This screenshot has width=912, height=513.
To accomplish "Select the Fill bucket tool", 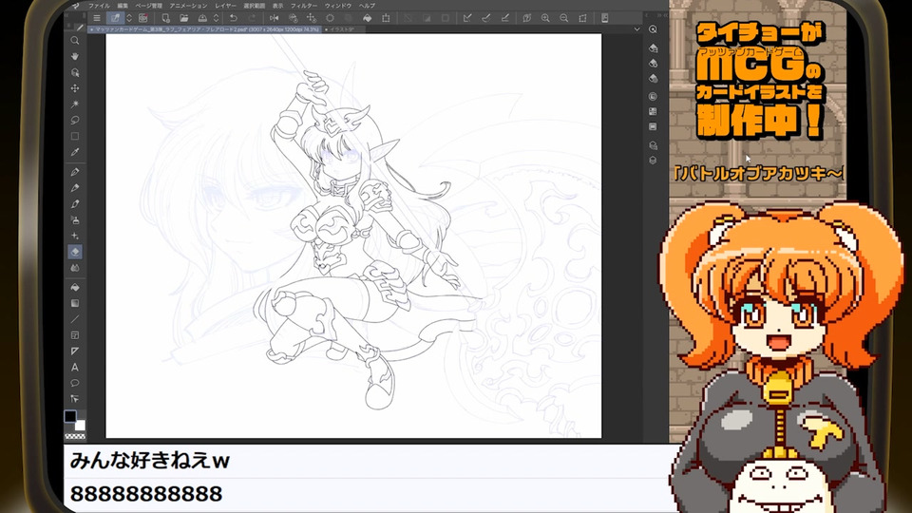I will point(75,286).
